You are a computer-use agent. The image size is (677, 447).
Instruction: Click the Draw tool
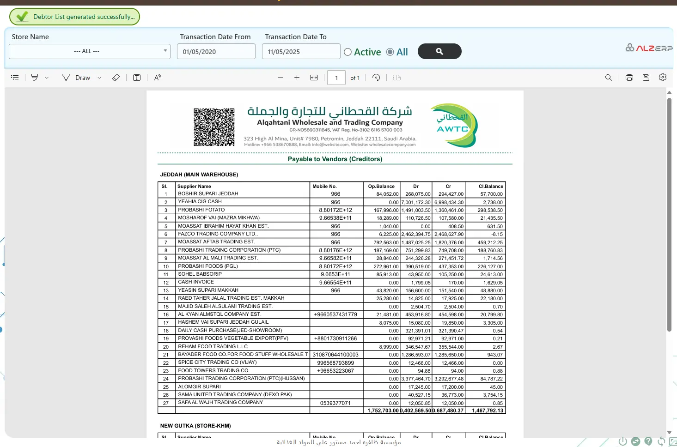pyautogui.click(x=77, y=78)
